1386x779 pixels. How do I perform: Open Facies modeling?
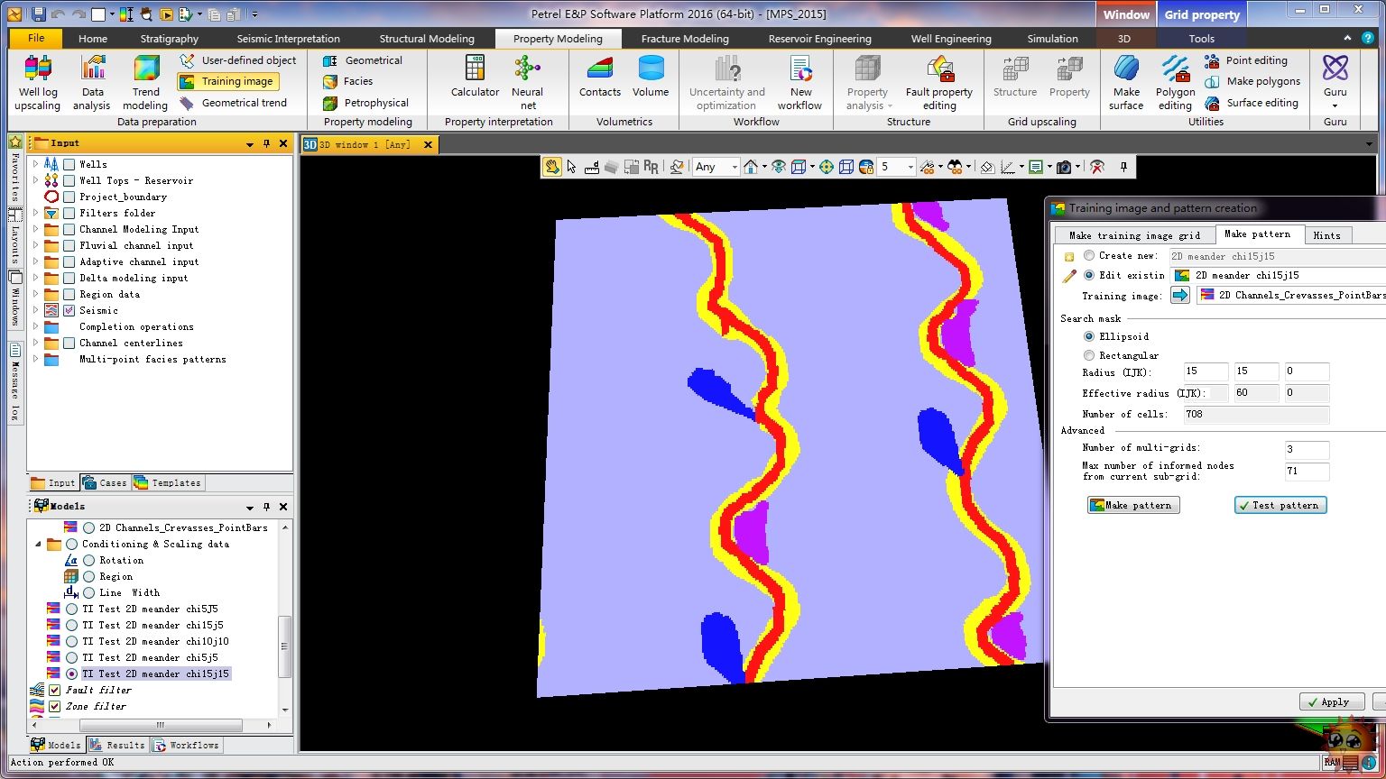click(x=348, y=81)
